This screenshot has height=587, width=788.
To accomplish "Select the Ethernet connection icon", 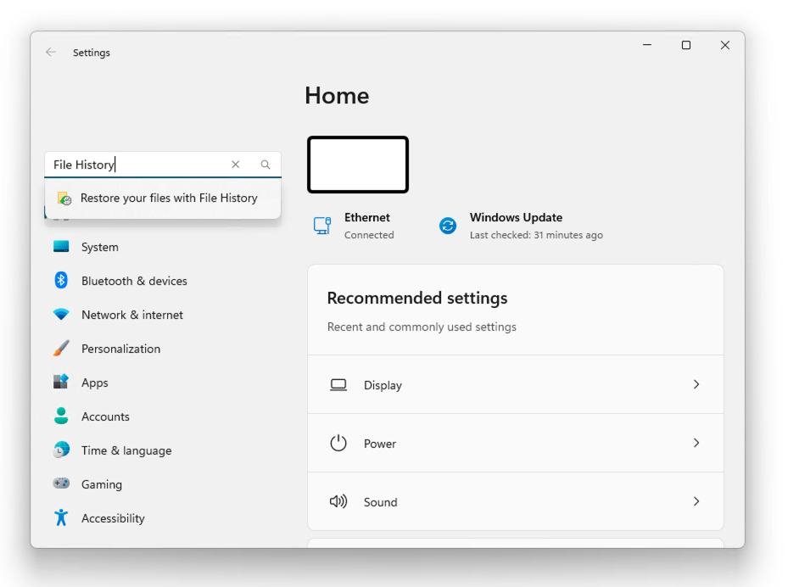I will (x=323, y=226).
